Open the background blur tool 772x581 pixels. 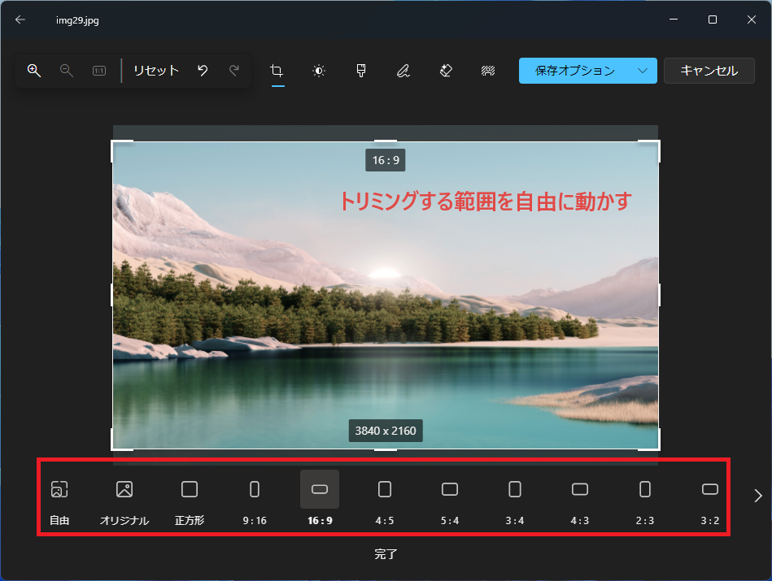click(x=488, y=71)
